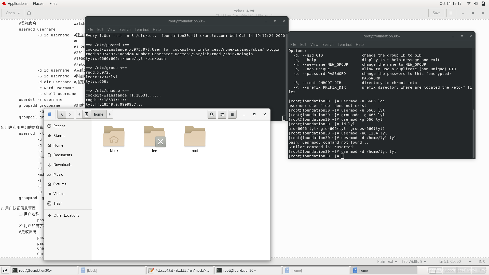Toggle list view in file manager
Viewport: 489px width, 275px height.
pyautogui.click(x=222, y=114)
